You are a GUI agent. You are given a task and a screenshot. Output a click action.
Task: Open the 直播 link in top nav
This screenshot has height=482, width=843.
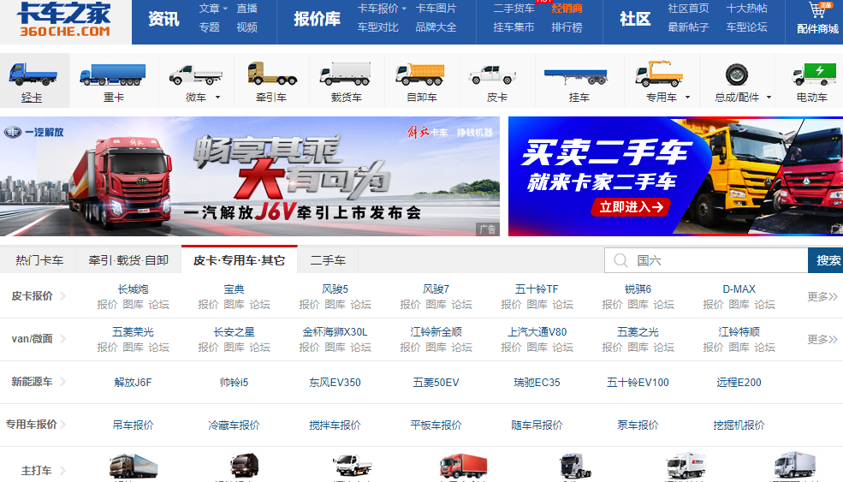[x=246, y=9]
